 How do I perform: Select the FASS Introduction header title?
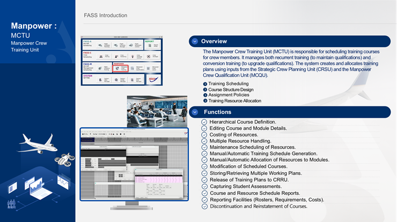(x=106, y=16)
